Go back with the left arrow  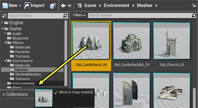(x=63, y=6)
